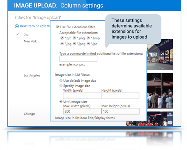Click Image size in list item Edit/Display forms label
Image resolution: width=187 pixels, height=150 pixels.
coord(85,118)
